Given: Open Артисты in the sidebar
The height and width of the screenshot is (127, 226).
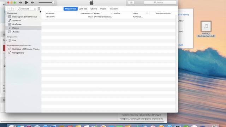Looking at the screenshot, I should [23, 20].
